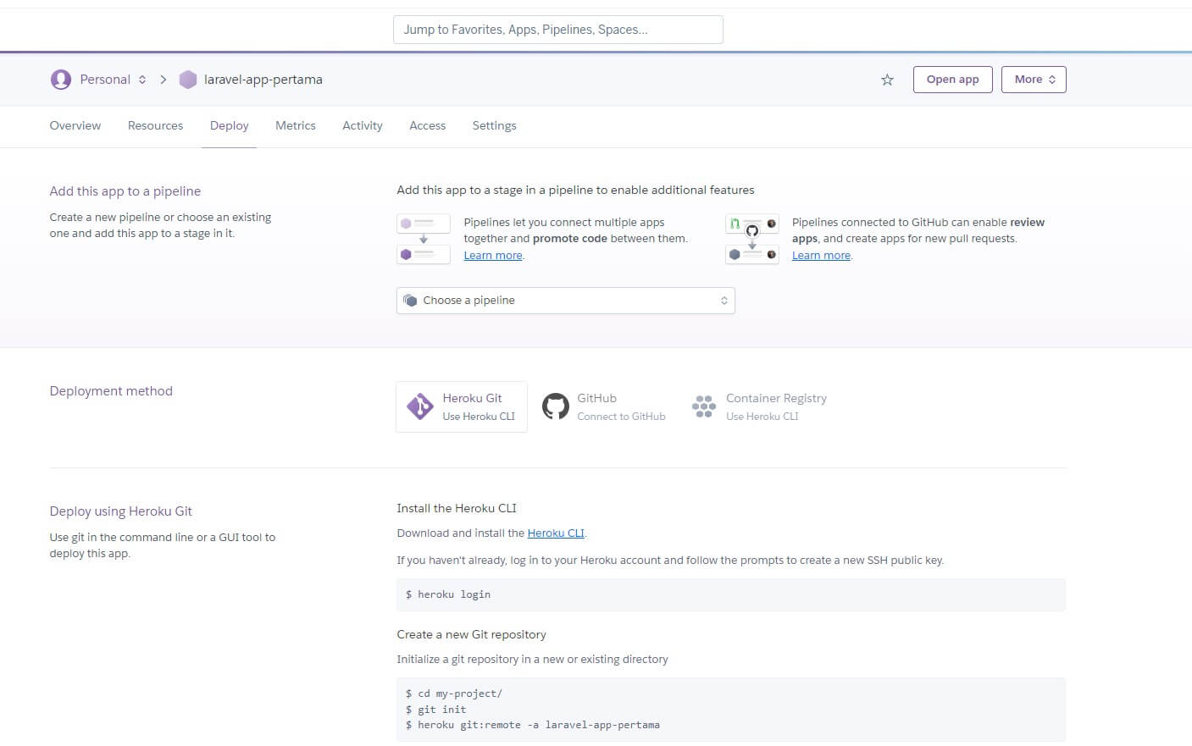Screen dimensions: 1192x746
Task: Click the Heroku Git logo icon
Action: pyautogui.click(x=419, y=406)
